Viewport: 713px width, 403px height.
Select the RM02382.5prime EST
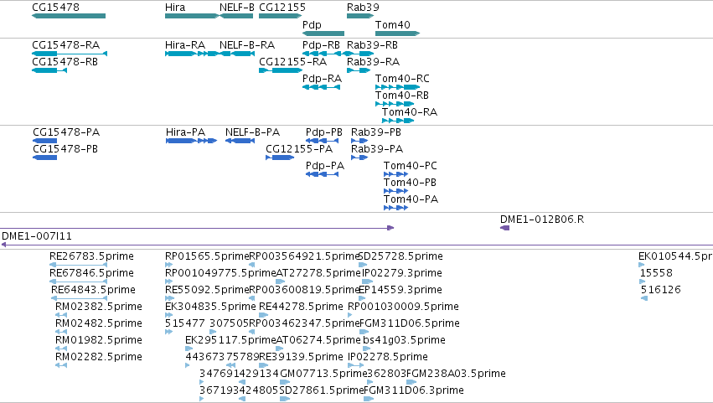[x=61, y=315]
